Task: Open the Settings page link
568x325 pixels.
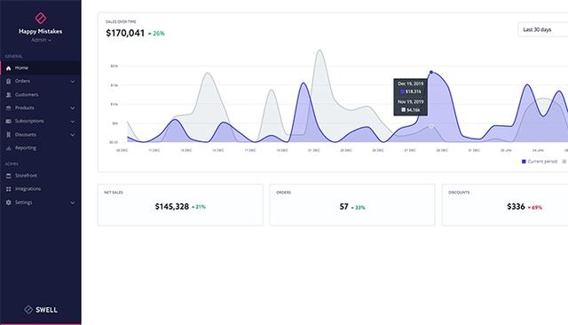Action: (41, 202)
